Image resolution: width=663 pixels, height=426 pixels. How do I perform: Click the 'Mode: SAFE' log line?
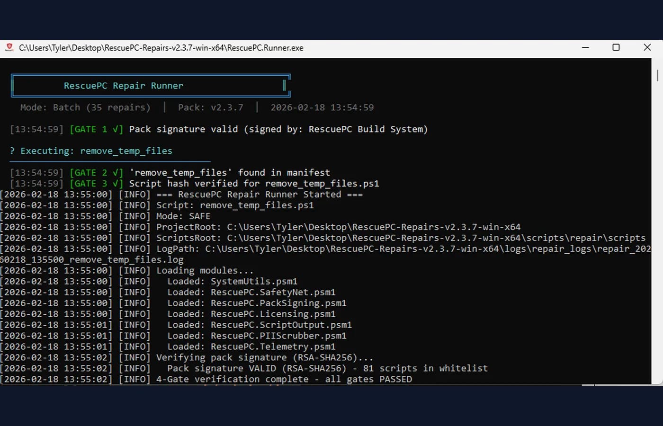point(105,216)
